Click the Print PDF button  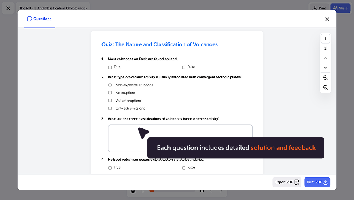pyautogui.click(x=317, y=182)
